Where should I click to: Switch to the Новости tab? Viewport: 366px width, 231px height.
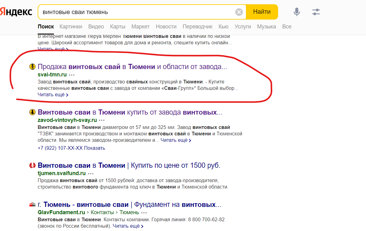pyautogui.click(x=166, y=27)
